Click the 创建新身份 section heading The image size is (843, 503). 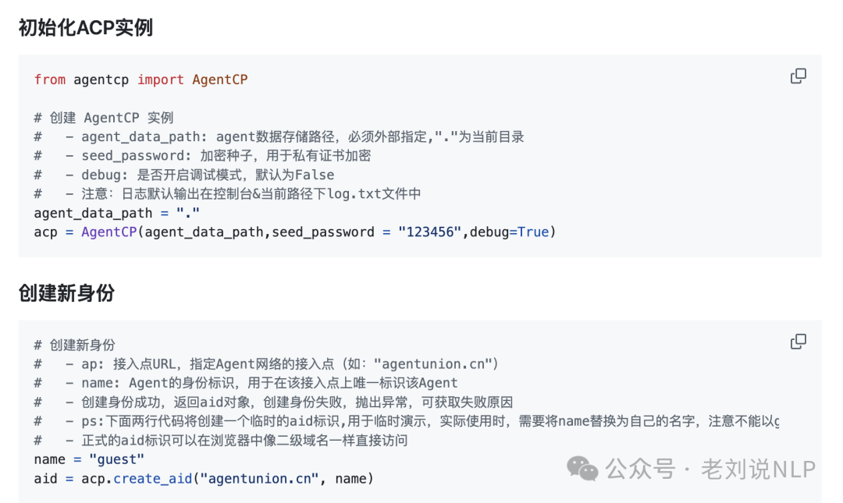point(66,293)
